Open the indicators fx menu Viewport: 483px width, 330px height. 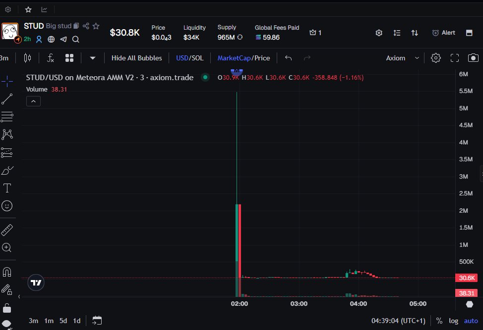pyautogui.click(x=50, y=58)
